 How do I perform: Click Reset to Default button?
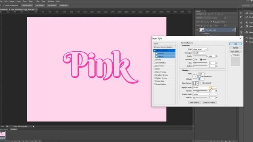coord(209,103)
